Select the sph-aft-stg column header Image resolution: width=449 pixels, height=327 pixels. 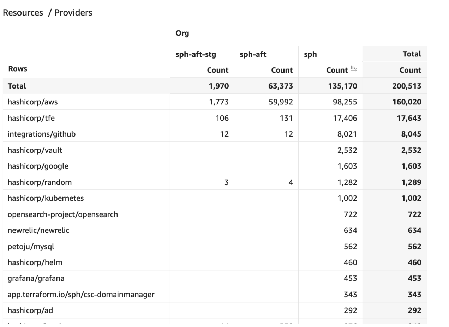click(x=196, y=54)
